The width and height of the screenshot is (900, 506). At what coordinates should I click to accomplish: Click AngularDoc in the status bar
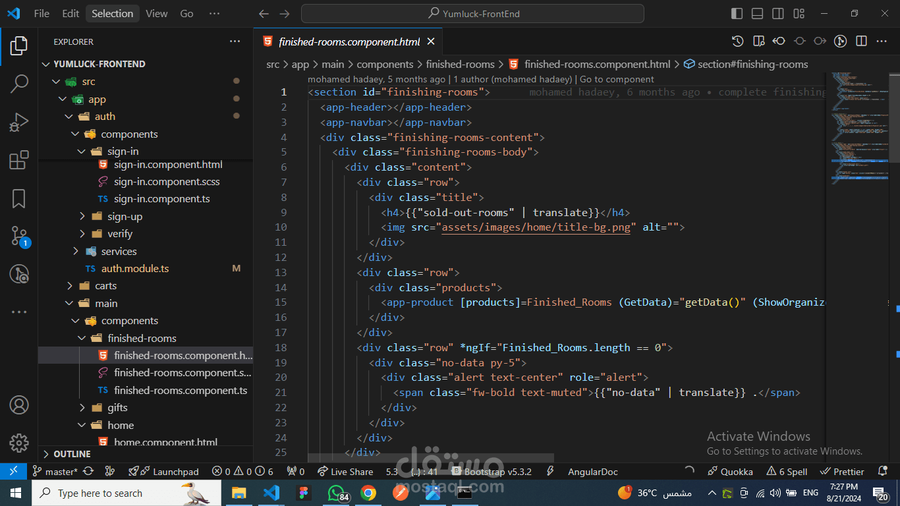[x=593, y=472]
